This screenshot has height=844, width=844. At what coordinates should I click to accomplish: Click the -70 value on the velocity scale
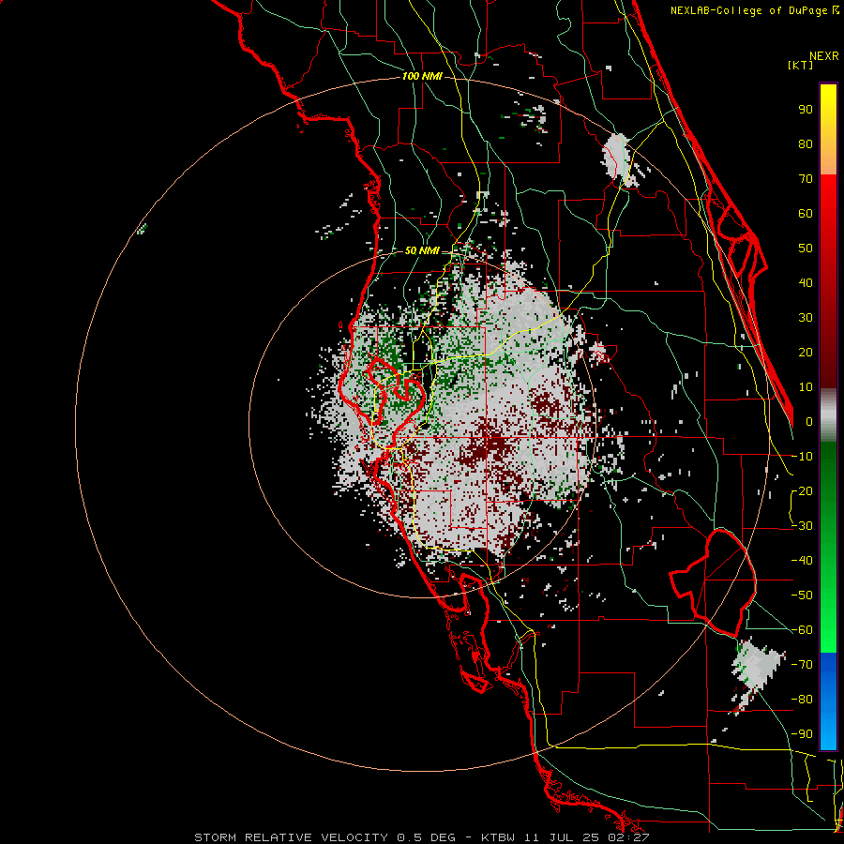802,665
